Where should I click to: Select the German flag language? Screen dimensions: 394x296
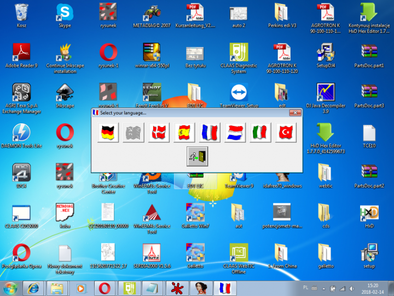[x=108, y=133]
